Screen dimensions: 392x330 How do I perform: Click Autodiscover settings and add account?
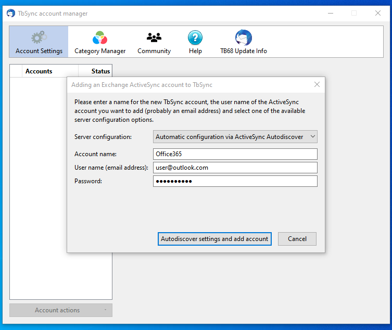214,239
